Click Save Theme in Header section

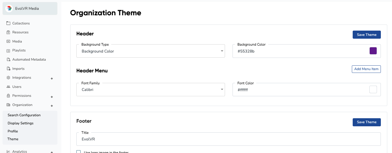click(x=367, y=35)
